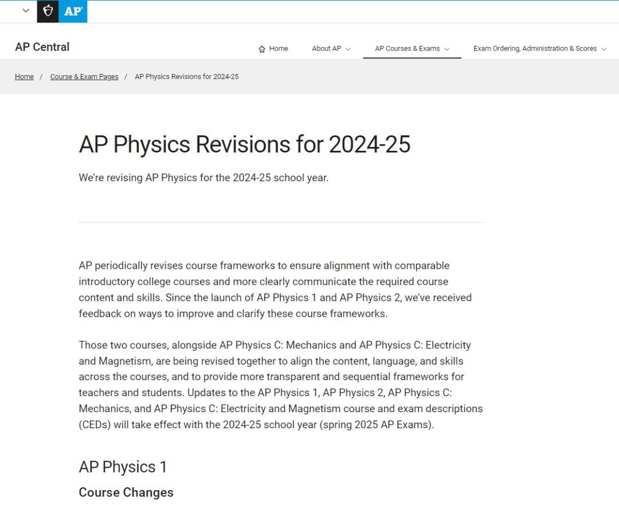Click the College Board acorn logo
The image size is (619, 505).
coord(48,11)
